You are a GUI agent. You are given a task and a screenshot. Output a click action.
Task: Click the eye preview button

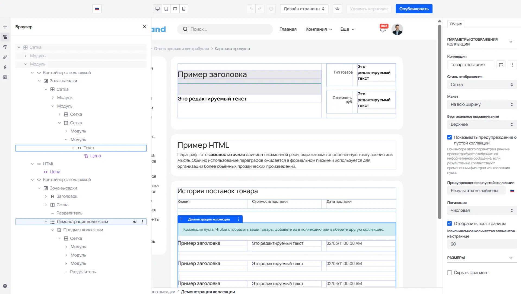click(337, 9)
